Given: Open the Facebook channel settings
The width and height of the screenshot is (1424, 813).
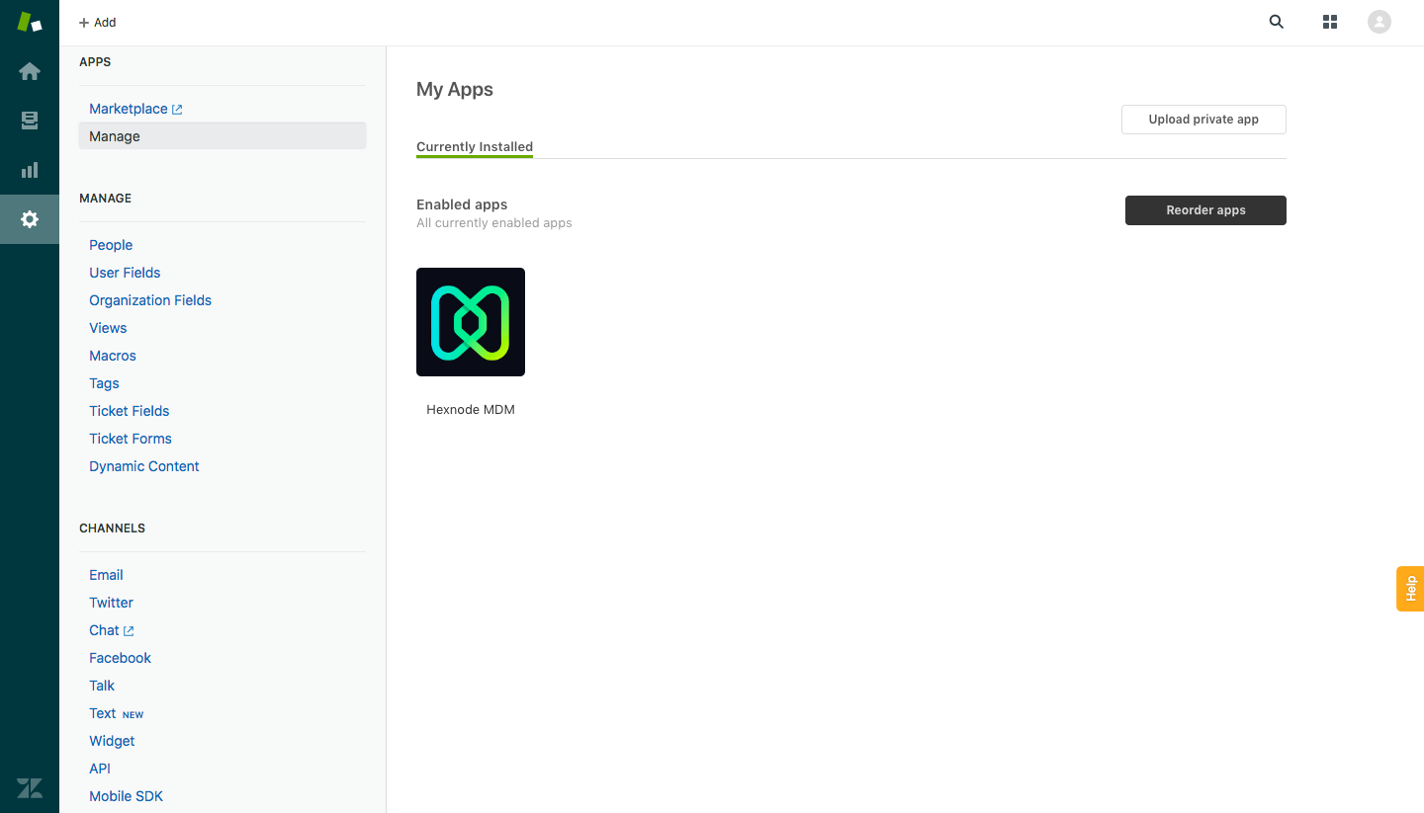Looking at the screenshot, I should point(120,658).
